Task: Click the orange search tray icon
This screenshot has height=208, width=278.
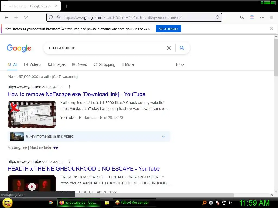Action: [x=204, y=203]
